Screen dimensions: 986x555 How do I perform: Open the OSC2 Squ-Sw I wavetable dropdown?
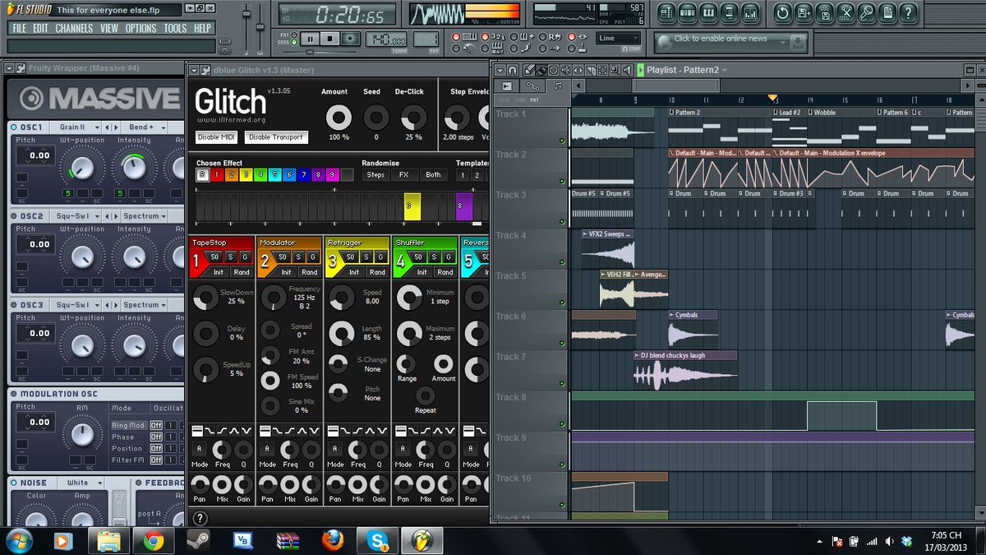(x=74, y=216)
